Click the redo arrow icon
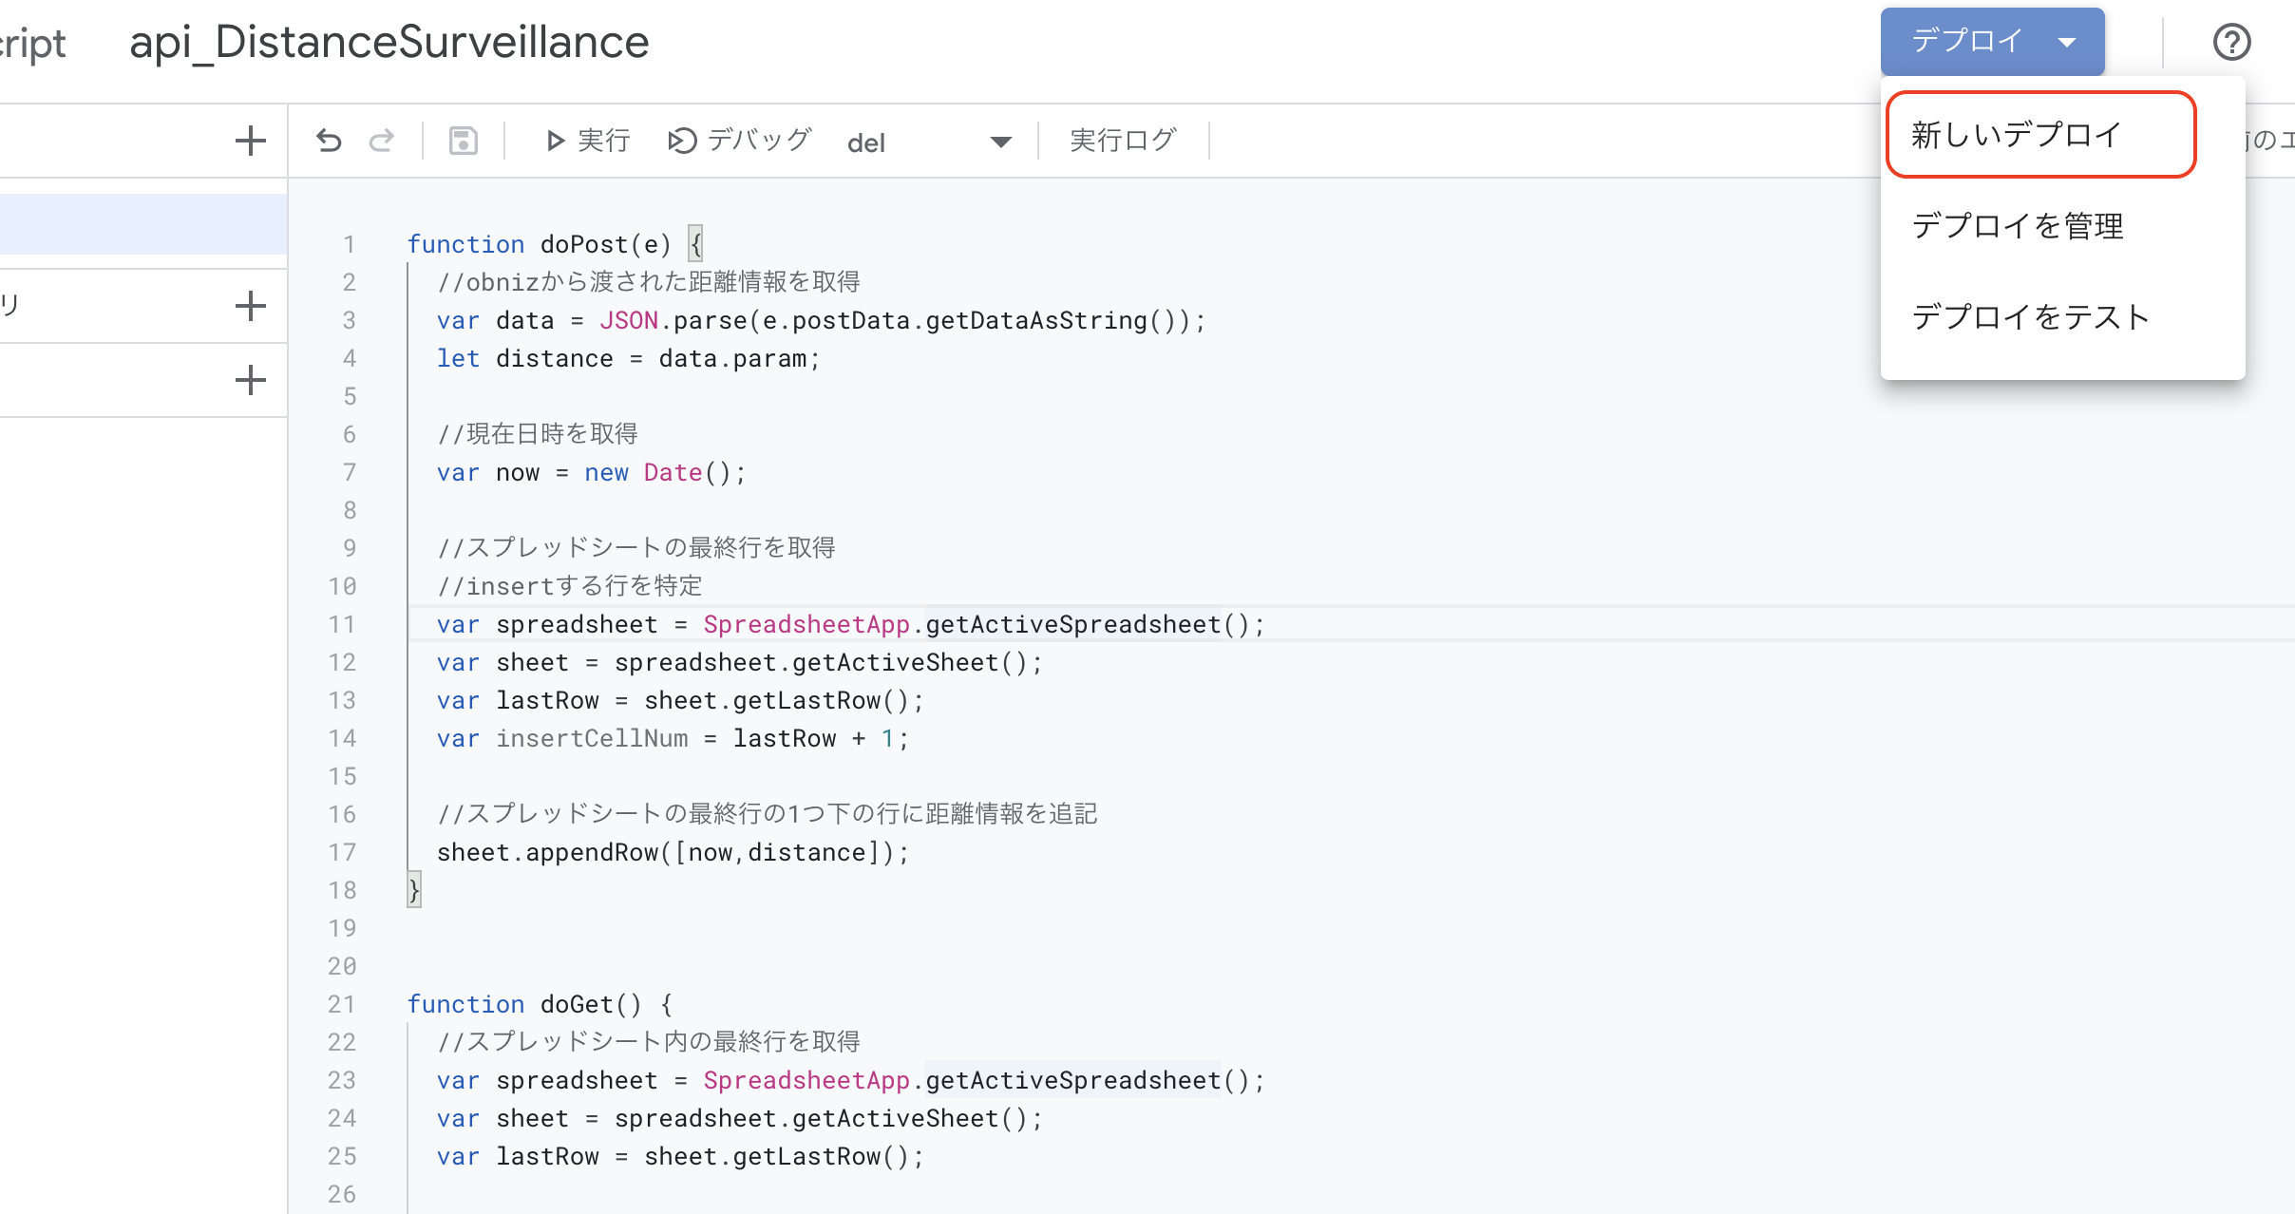2295x1214 pixels. pos(382,141)
